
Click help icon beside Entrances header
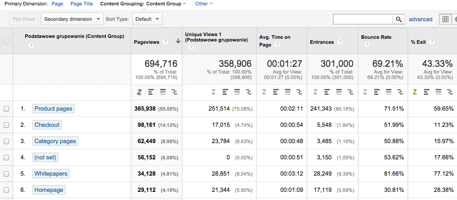(340, 42)
